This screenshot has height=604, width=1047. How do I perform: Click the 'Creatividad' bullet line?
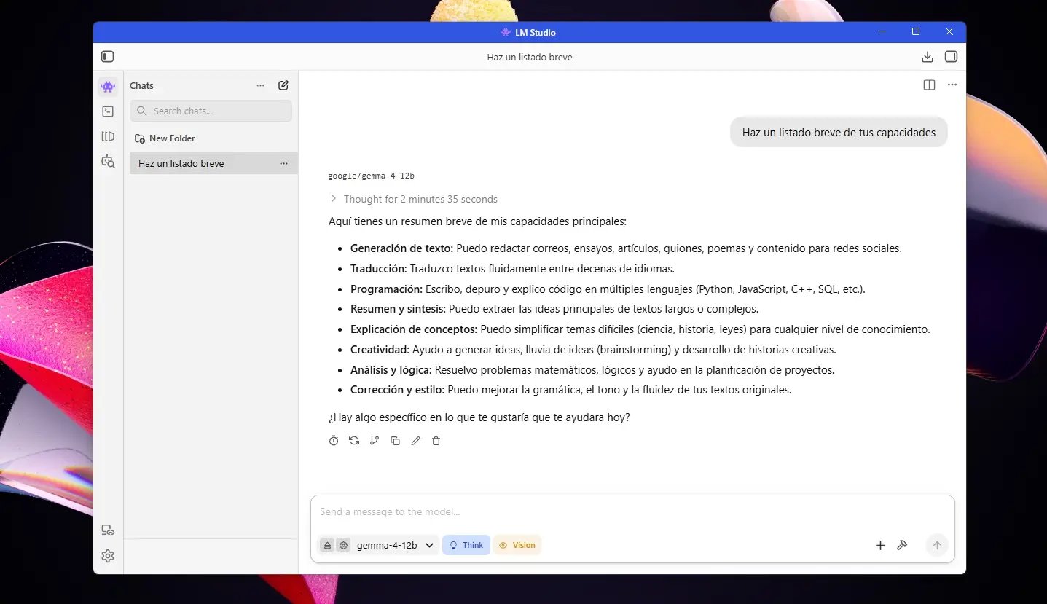pyautogui.click(x=593, y=350)
